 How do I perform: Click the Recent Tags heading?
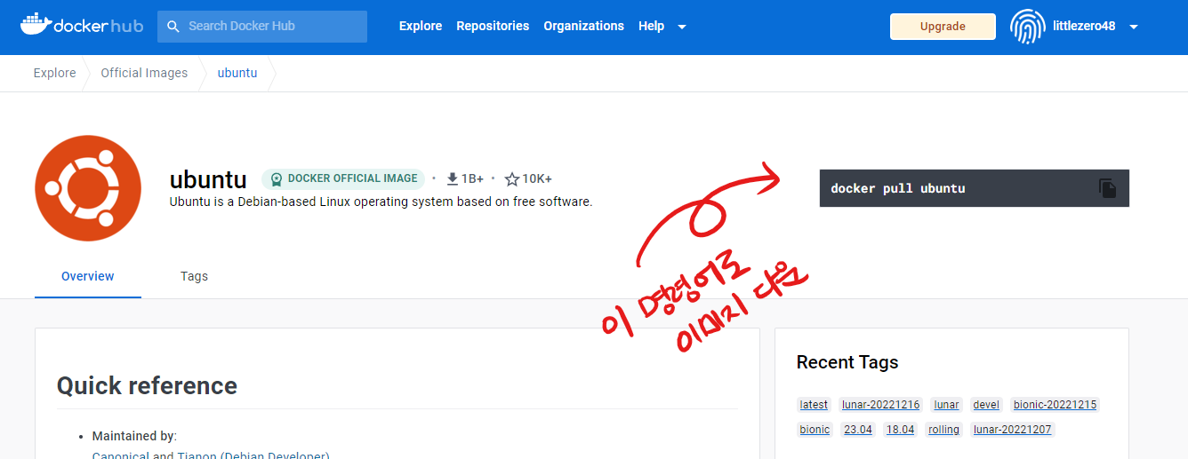click(x=847, y=362)
